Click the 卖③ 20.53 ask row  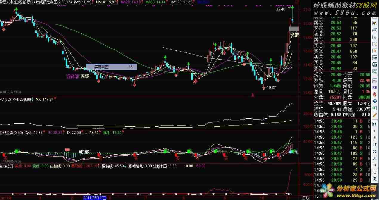pyautogui.click(x=341, y=28)
